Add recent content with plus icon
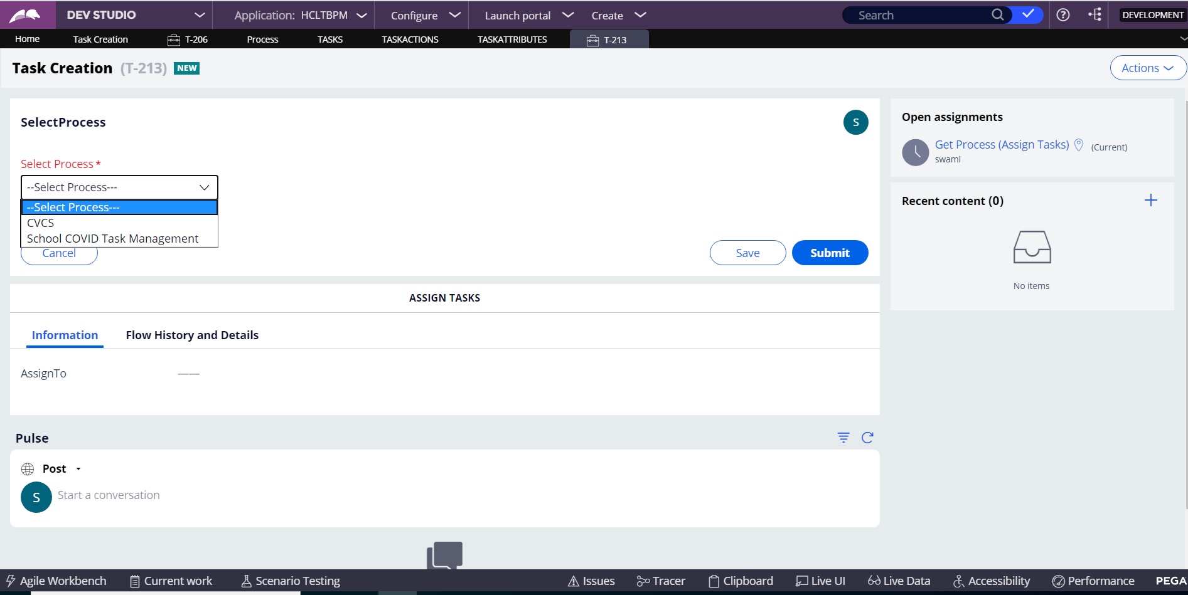Screen dimensions: 1188x595 [1150, 201]
